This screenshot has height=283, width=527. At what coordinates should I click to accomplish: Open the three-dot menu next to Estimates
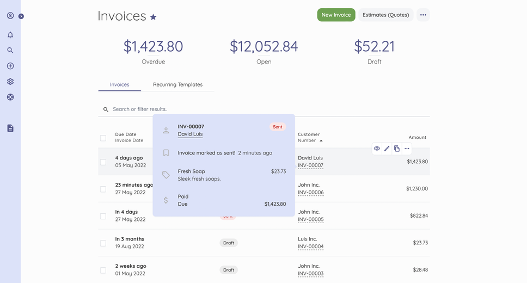423,15
